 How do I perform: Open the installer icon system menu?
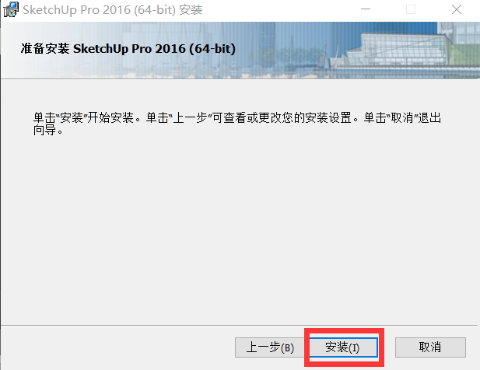(11, 9)
